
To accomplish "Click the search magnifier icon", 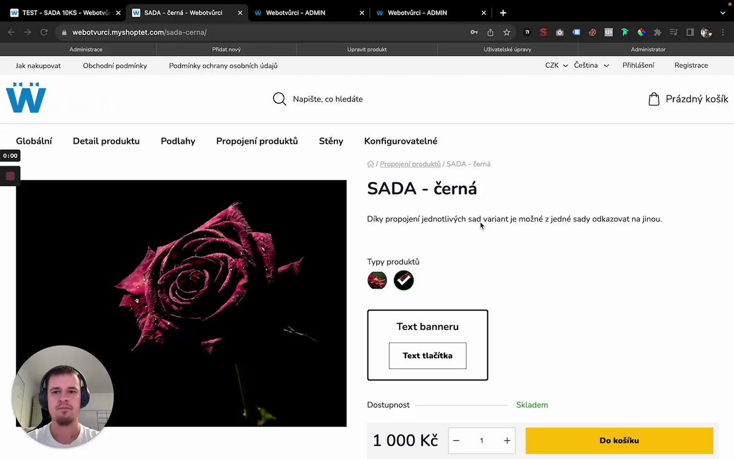I will click(279, 99).
